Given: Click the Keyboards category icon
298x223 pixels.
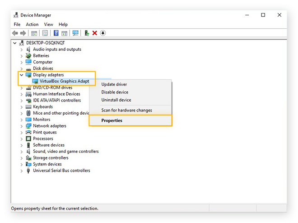Looking at the screenshot, I should click(28, 107).
